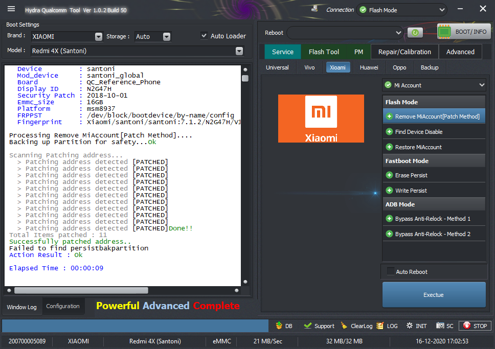Toggle the Auto Loader checkbox

coord(204,36)
